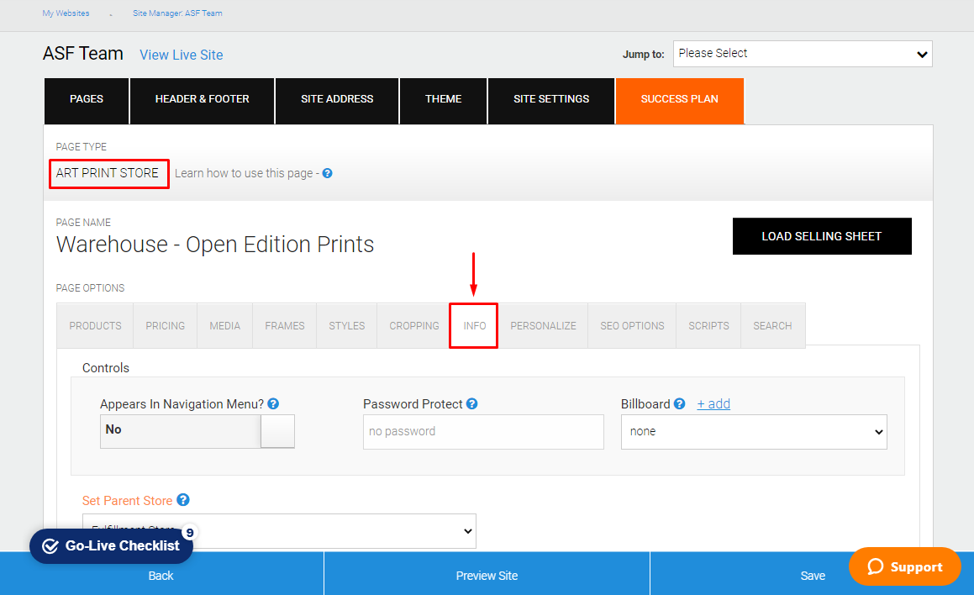This screenshot has height=595, width=974.
Task: Open the Go-Live Checklist widget
Action: pyautogui.click(x=111, y=546)
